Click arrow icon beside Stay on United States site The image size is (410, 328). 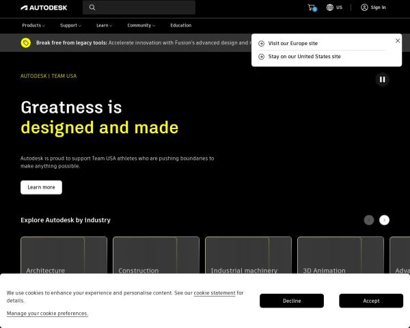tap(261, 57)
